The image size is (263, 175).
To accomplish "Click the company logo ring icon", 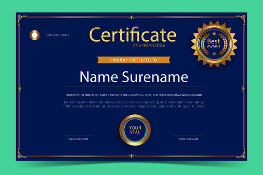I will click(x=35, y=35).
